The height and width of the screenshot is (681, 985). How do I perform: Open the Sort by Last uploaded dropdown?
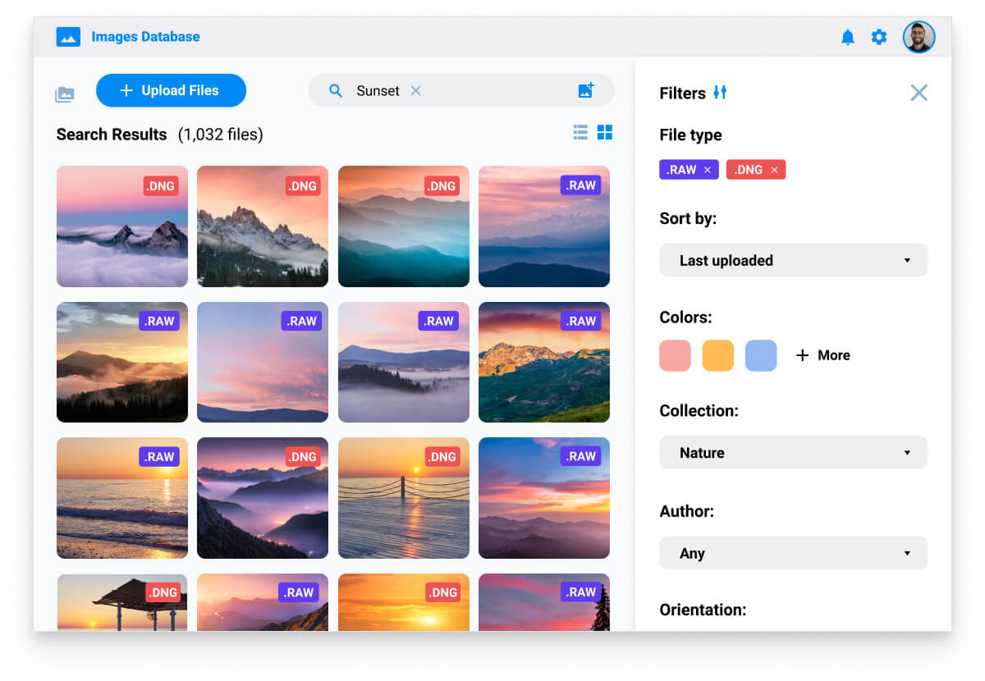793,260
